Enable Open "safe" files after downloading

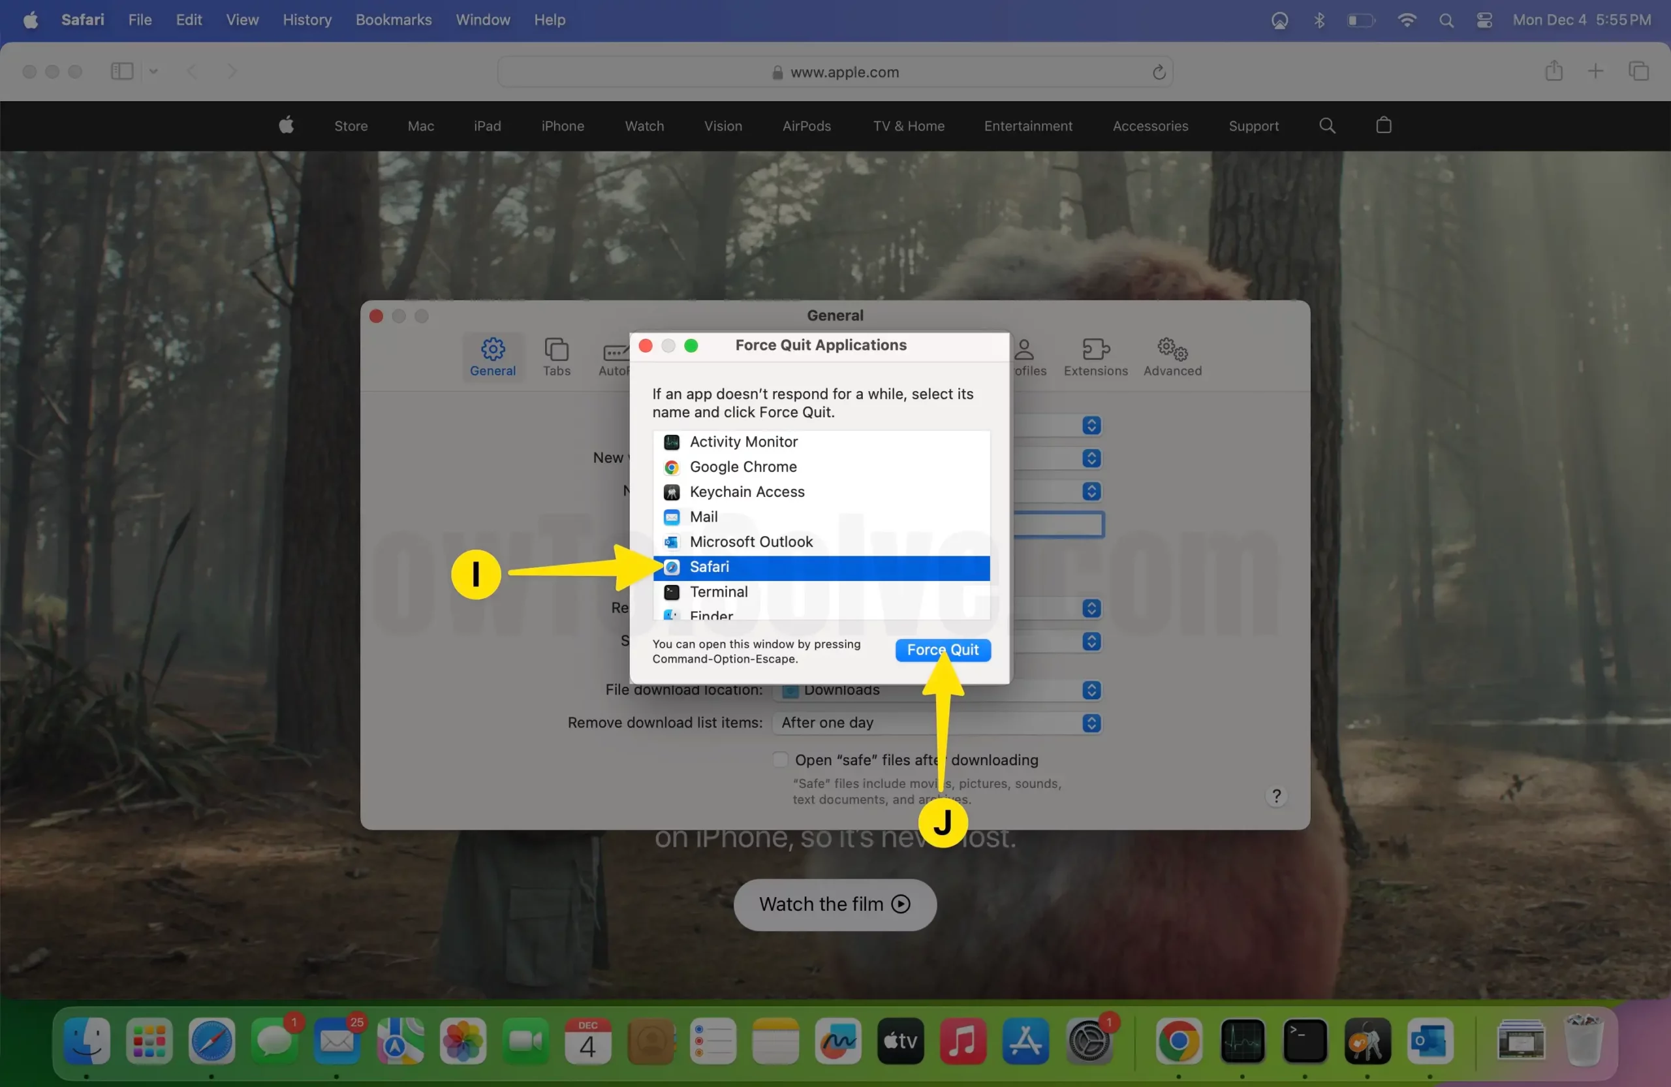780,759
